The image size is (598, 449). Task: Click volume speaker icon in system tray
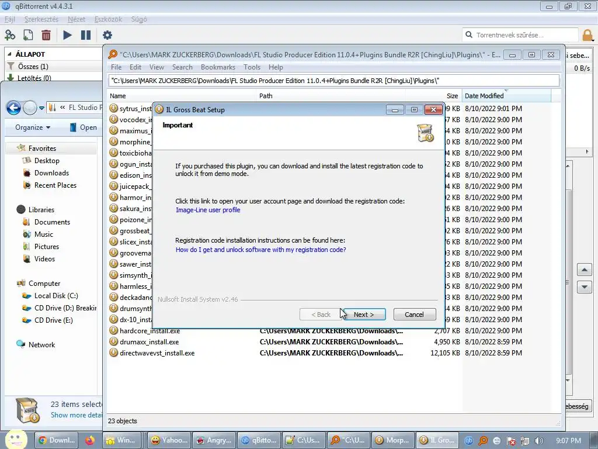(539, 441)
